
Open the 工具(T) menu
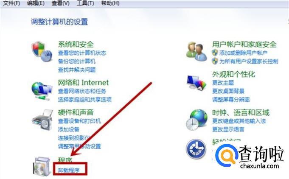(x=85, y=3)
